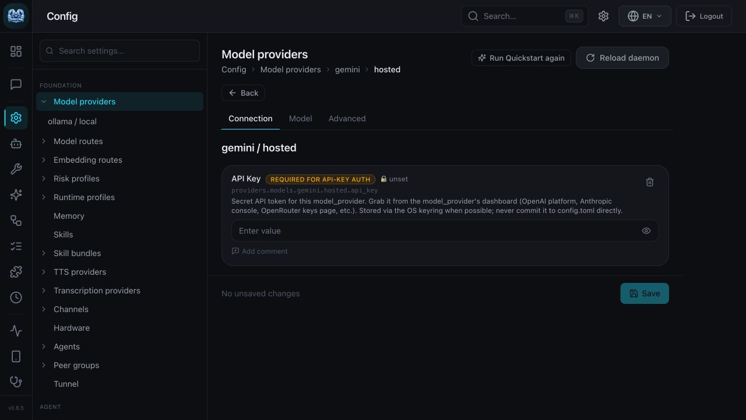Delete the API Key entry via trash icon
Viewport: 746px width, 420px height.
click(x=650, y=182)
